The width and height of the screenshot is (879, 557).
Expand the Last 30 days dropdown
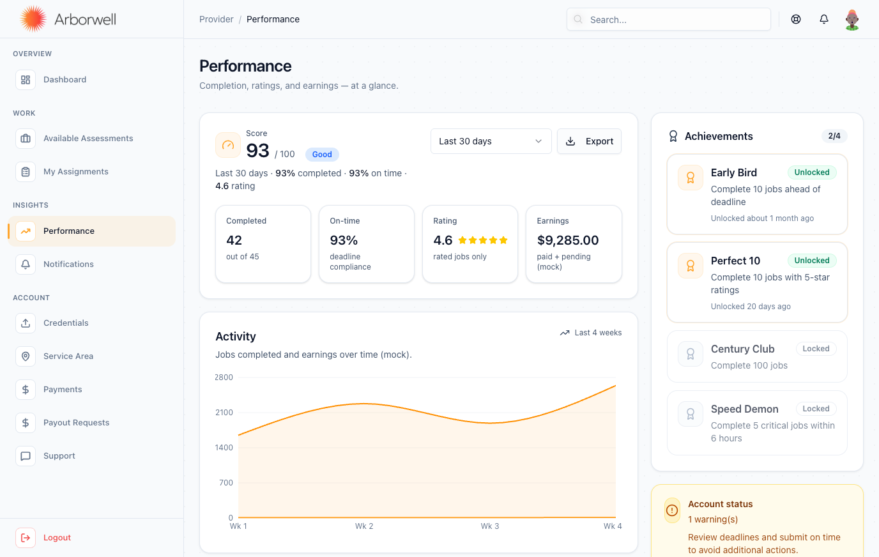tap(491, 141)
